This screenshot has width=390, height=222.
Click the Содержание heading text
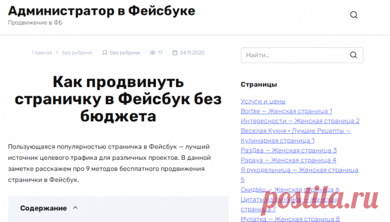click(x=44, y=208)
